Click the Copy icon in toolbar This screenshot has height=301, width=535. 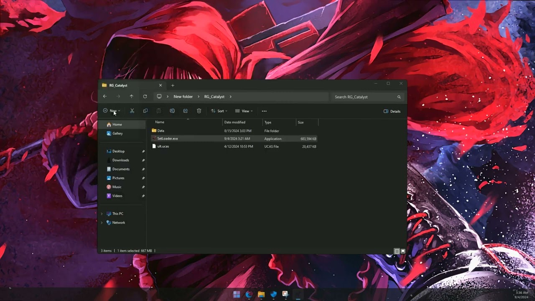(145, 111)
